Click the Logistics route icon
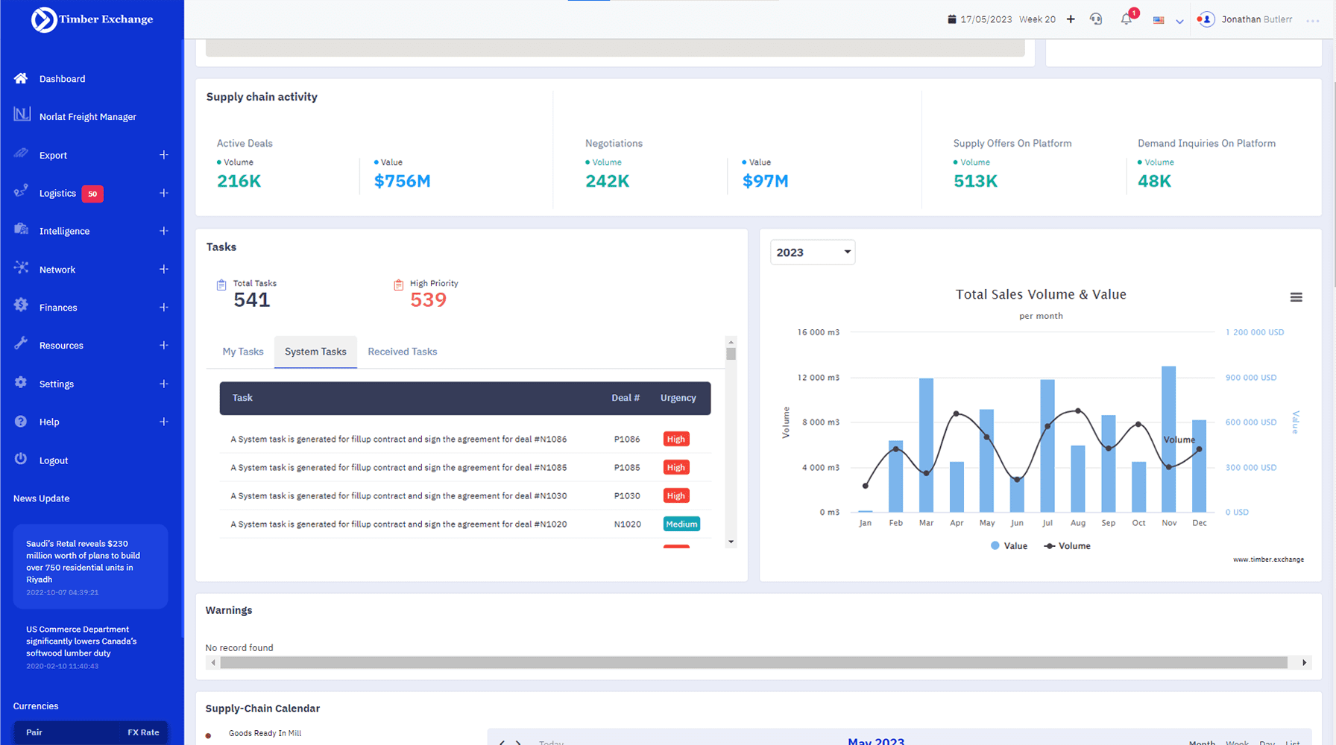 click(x=21, y=191)
